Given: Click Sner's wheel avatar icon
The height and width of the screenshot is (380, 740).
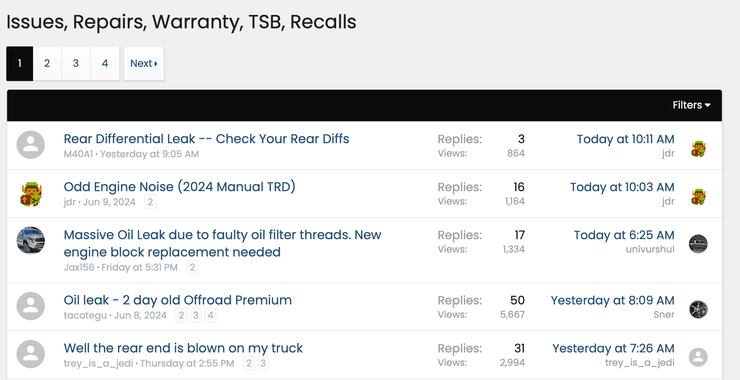Looking at the screenshot, I should (698, 309).
